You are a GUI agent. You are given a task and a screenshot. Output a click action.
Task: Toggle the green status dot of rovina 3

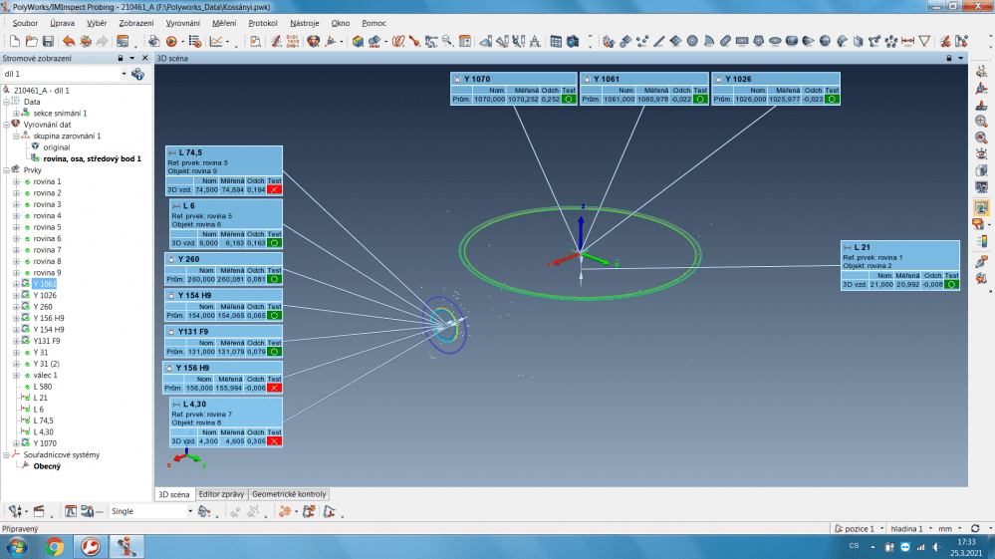(x=27, y=204)
